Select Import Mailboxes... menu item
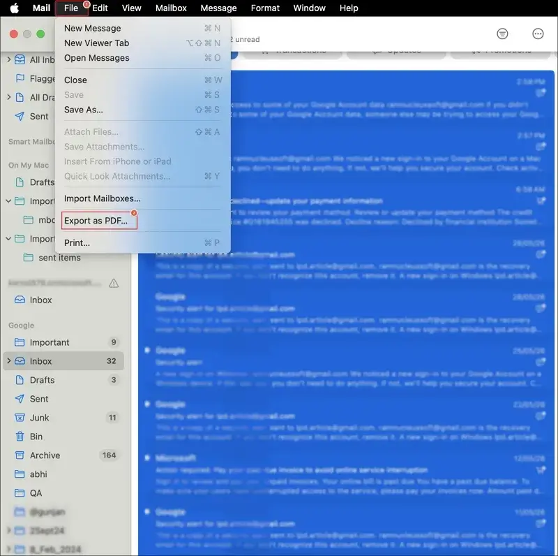Image resolution: width=558 pixels, height=556 pixels. (x=142, y=198)
